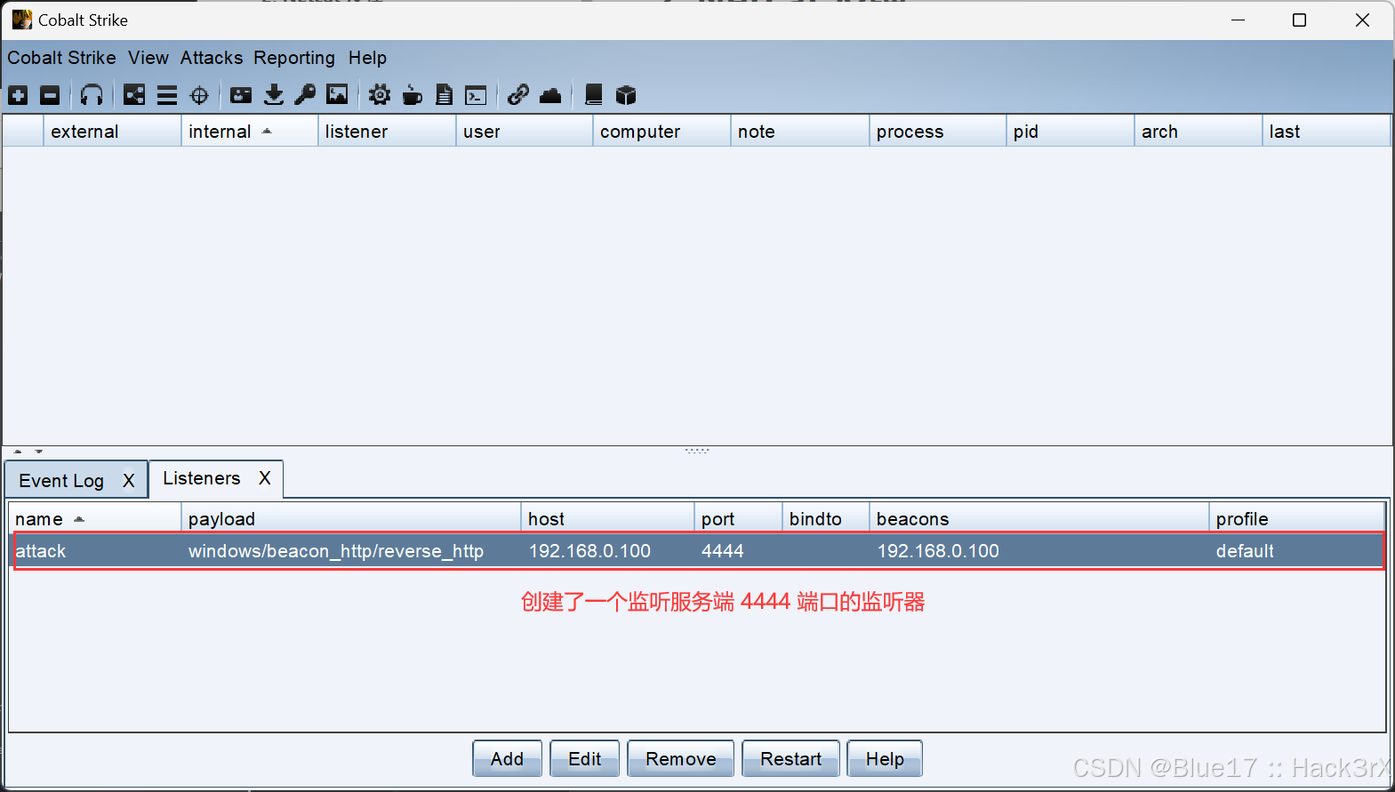
Task: Click the gear icon to generate Windows executable
Action: coord(380,95)
